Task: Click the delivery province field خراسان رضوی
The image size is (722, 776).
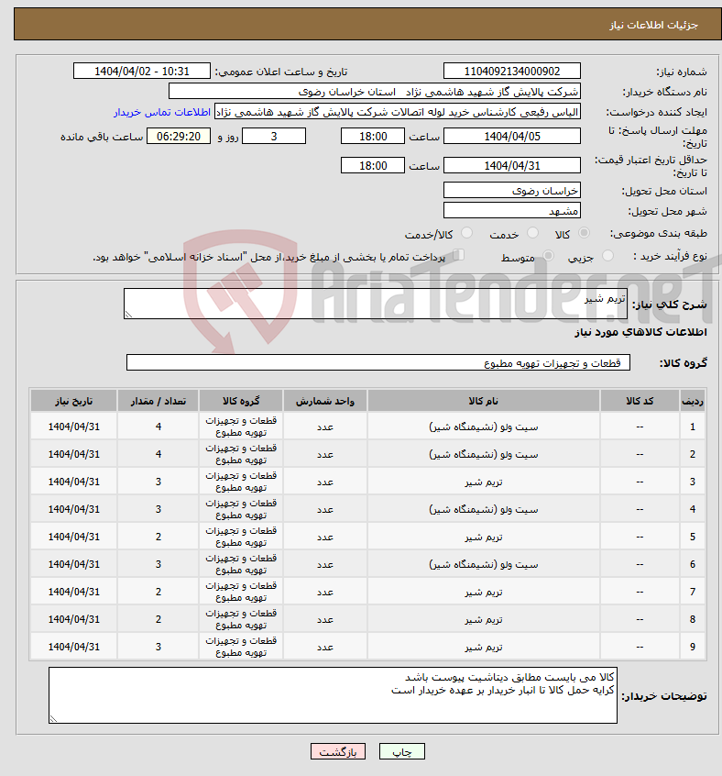Action: pos(512,191)
